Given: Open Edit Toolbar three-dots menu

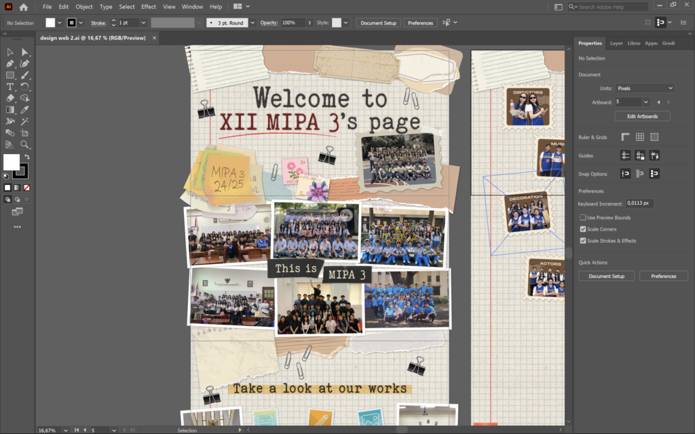Looking at the screenshot, I should click(17, 226).
